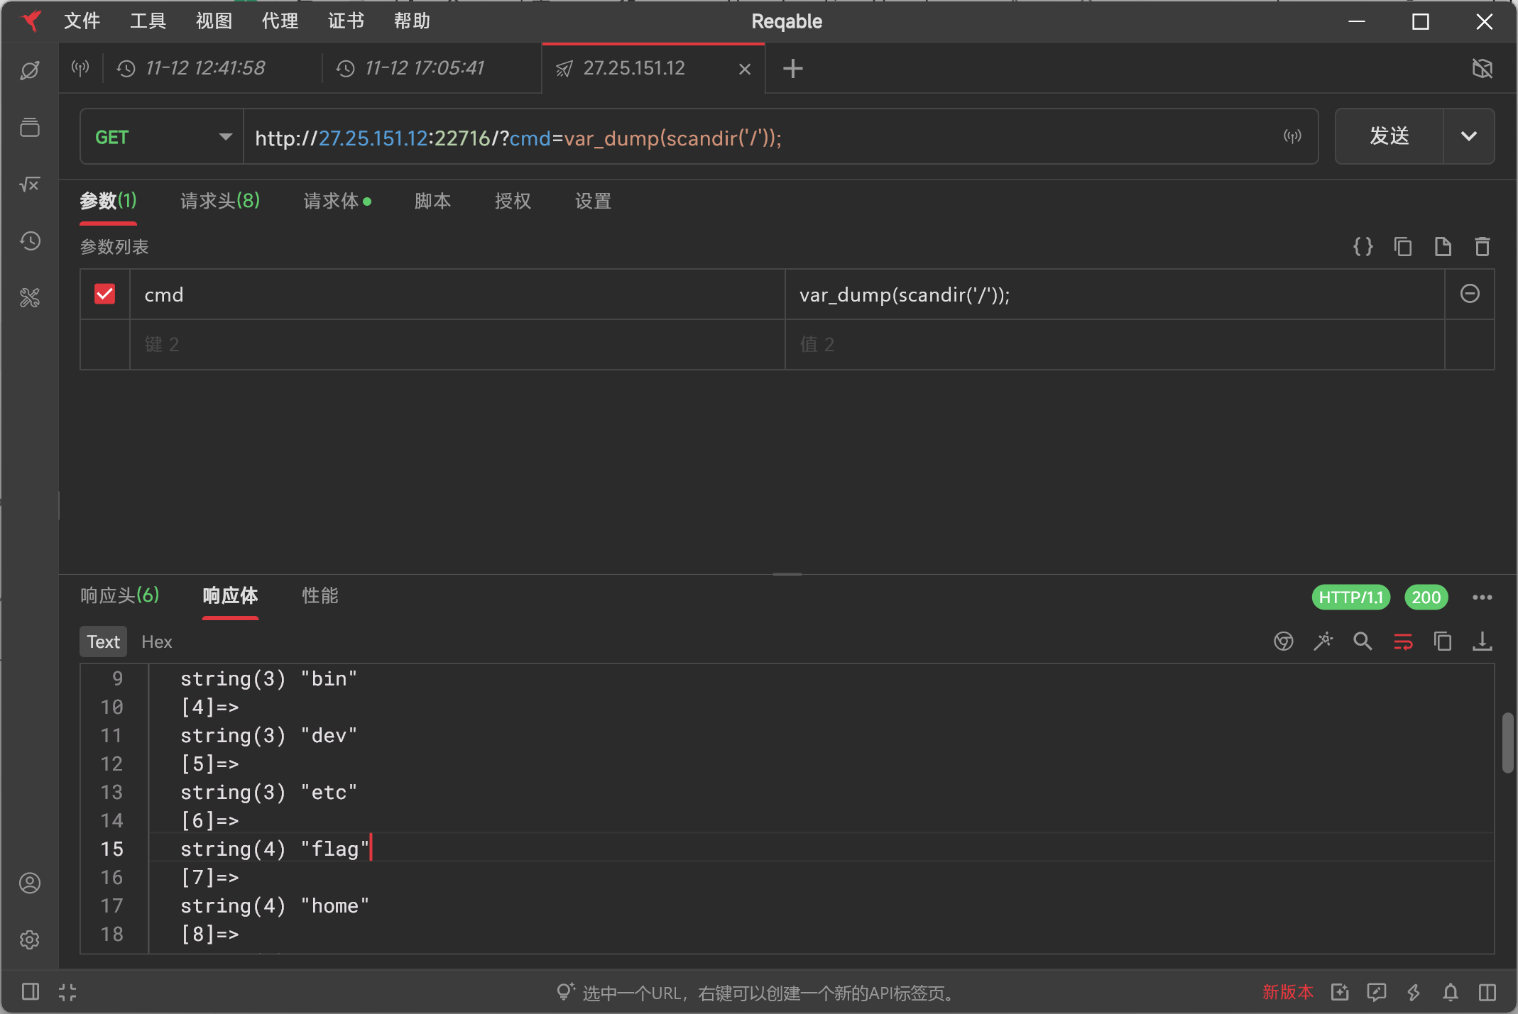Click the notification bell in status bar
Image resolution: width=1518 pixels, height=1014 pixels.
(x=1451, y=992)
